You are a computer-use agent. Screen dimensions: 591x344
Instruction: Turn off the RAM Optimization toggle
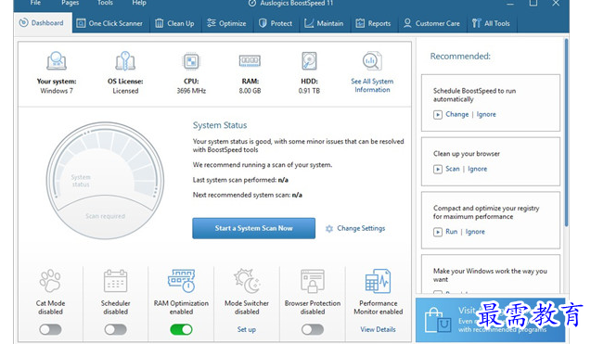pyautogui.click(x=181, y=330)
